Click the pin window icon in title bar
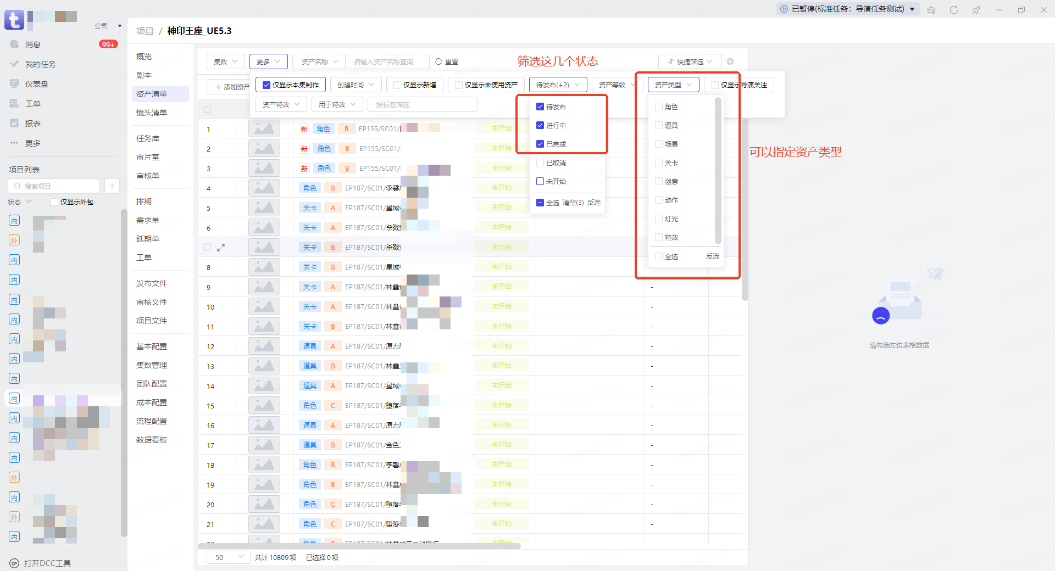1055x571 pixels. pos(976,10)
